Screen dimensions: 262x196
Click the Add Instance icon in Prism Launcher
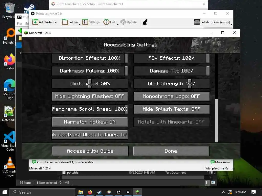35,22
